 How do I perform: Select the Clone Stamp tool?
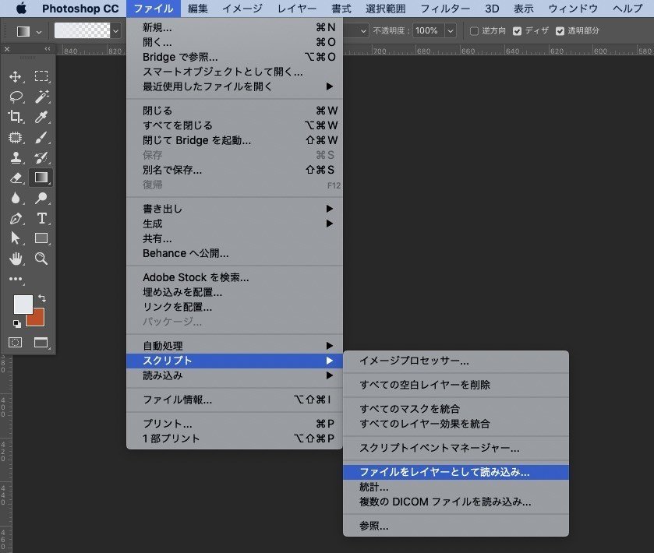16,157
